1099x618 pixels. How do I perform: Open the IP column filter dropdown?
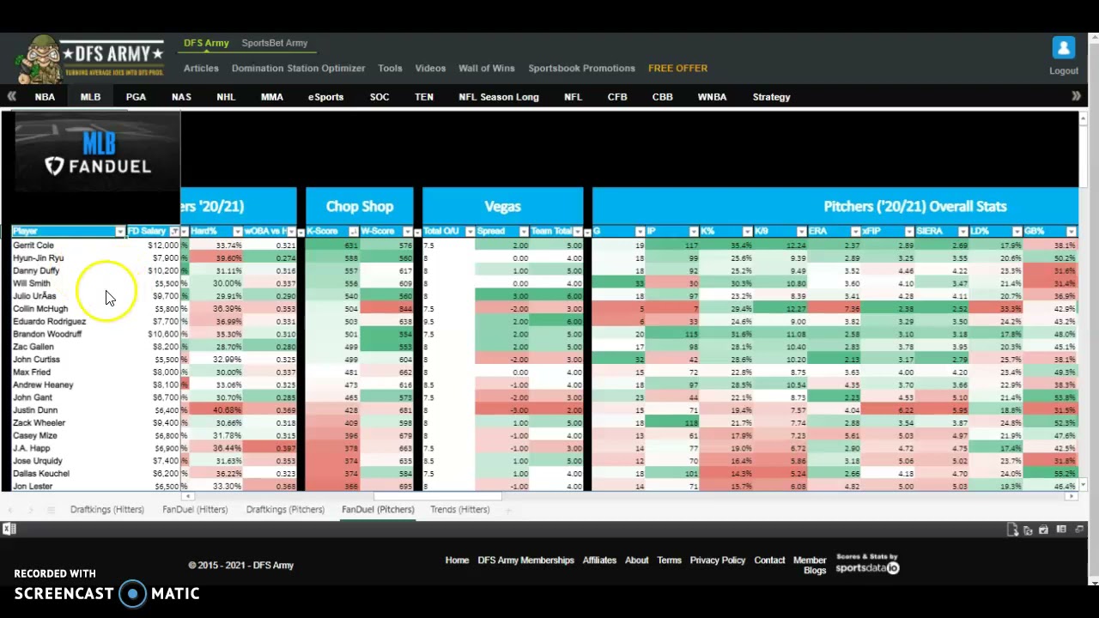(694, 232)
